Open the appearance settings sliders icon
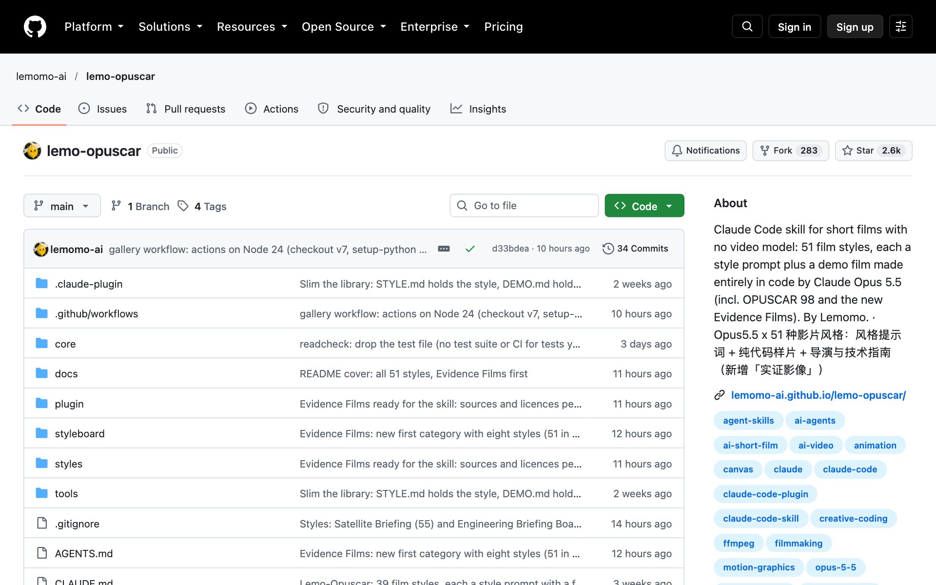This screenshot has width=936, height=585. coord(900,26)
